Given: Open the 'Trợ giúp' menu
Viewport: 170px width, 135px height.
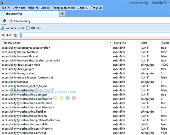Looking at the screenshot, I should [97, 8].
